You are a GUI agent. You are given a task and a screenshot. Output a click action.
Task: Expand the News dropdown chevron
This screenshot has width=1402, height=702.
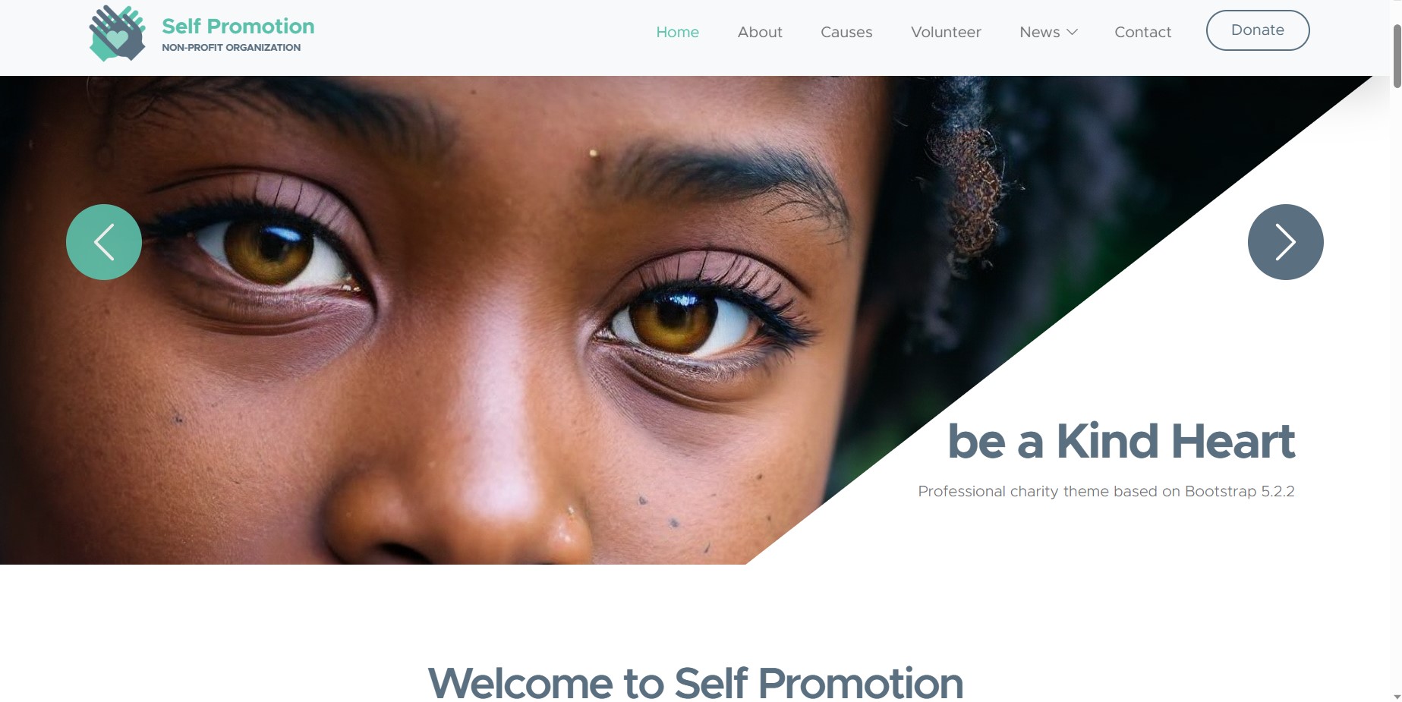tap(1072, 32)
